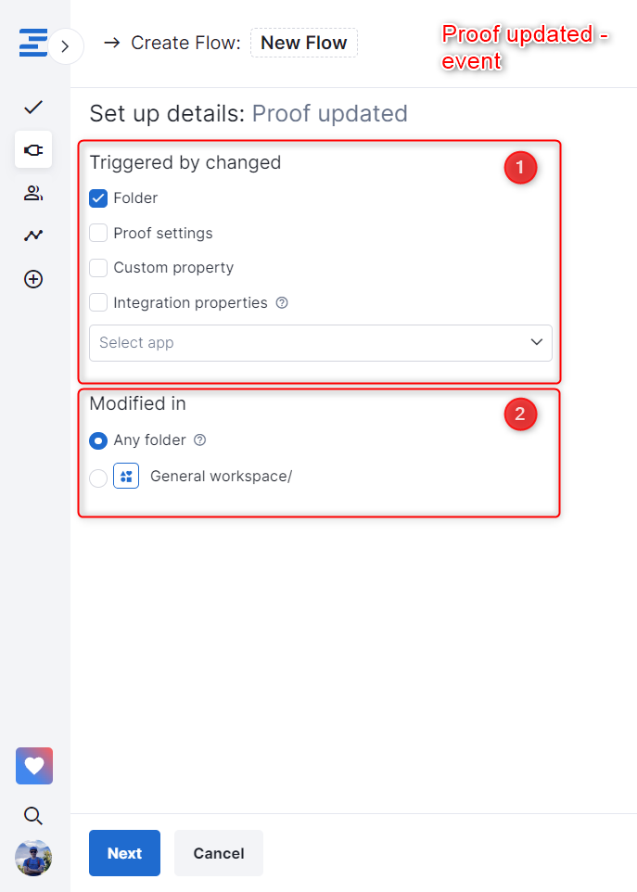Edit the New Flow name field
The height and width of the screenshot is (892, 637).
(303, 43)
